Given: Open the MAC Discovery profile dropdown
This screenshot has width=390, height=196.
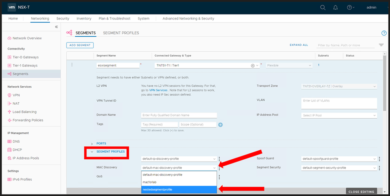Looking at the screenshot, I should 179,167.
